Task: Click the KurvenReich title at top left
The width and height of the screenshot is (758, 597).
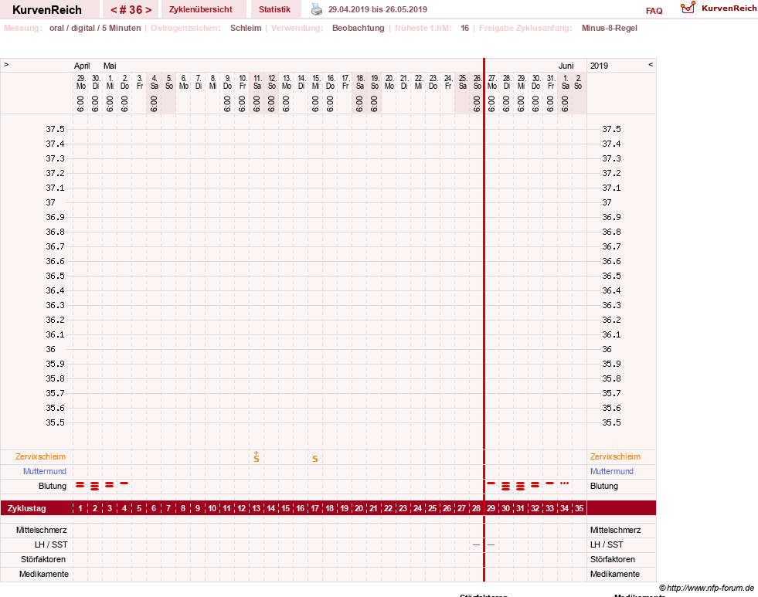Action: pyautogui.click(x=47, y=10)
